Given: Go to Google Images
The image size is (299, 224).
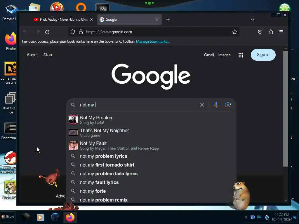Looking at the screenshot, I should tap(224, 55).
